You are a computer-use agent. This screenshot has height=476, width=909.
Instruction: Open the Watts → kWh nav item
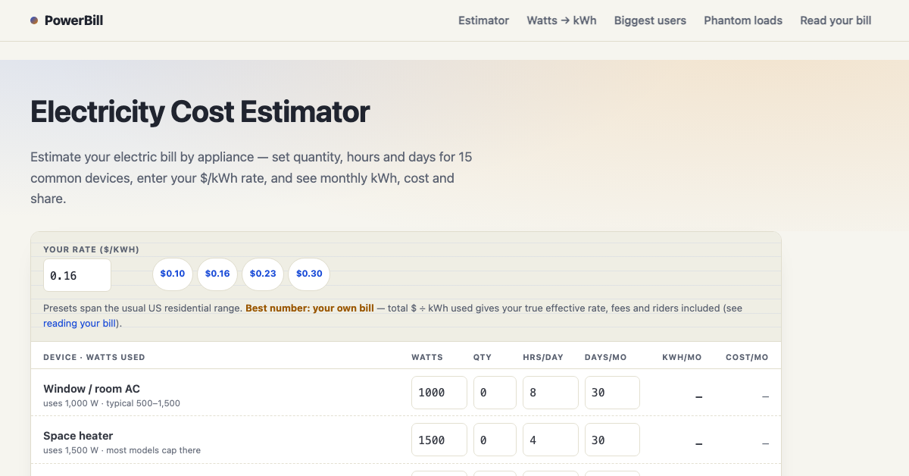pos(561,20)
